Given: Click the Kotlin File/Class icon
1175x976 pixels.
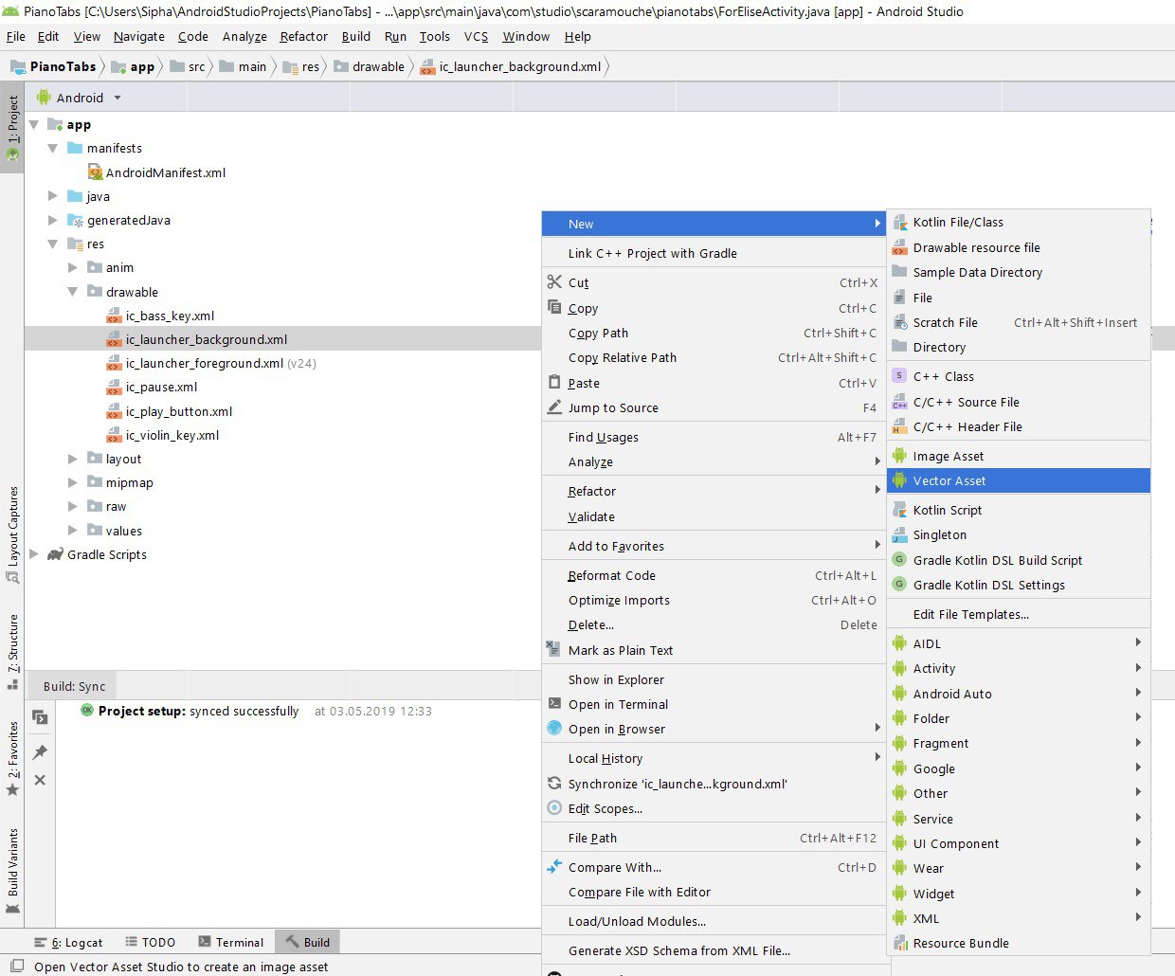Looking at the screenshot, I should coord(899,222).
